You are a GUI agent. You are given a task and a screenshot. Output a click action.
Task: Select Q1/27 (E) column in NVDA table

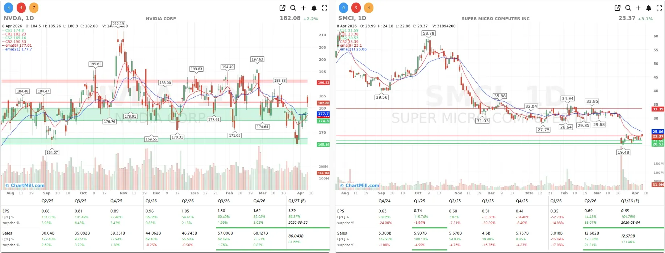tap(297, 201)
